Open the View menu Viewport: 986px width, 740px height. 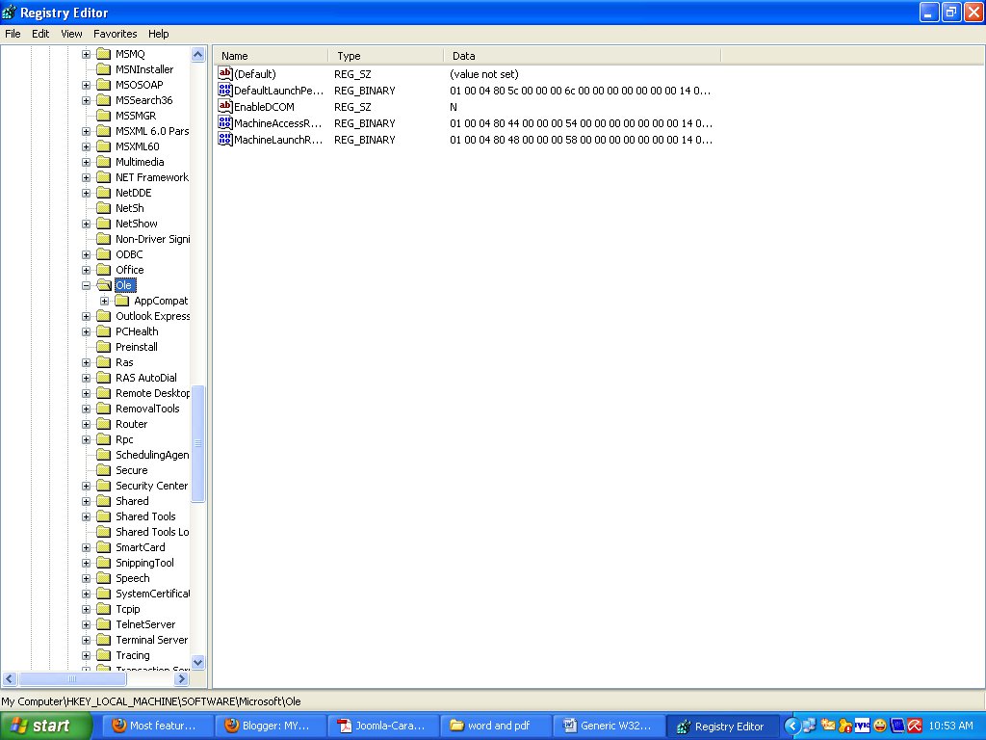(x=71, y=34)
